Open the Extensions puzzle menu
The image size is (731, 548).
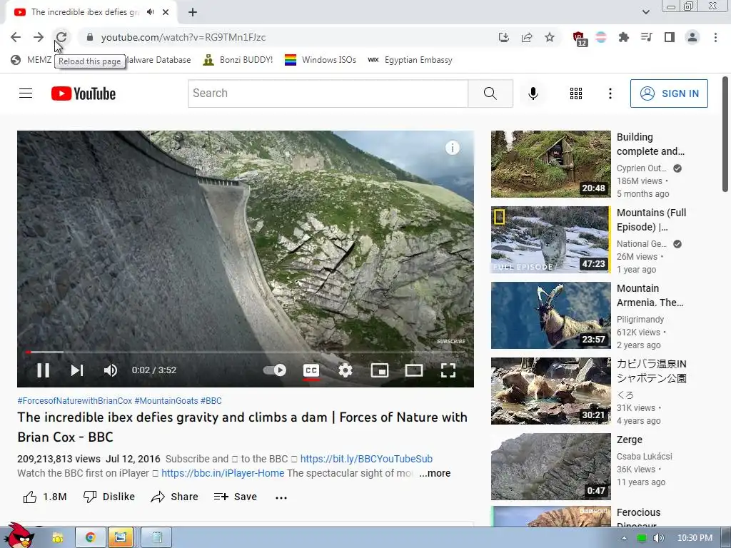pyautogui.click(x=623, y=37)
